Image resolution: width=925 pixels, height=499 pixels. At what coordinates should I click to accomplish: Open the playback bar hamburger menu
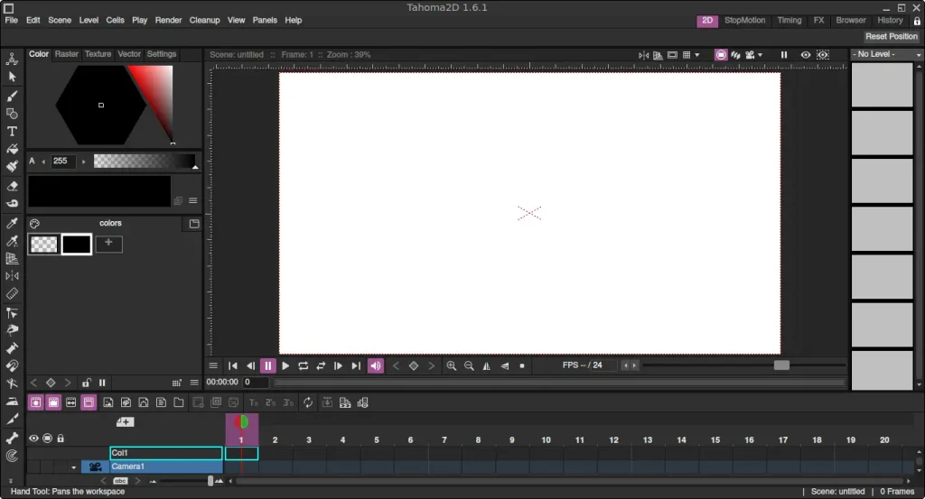(x=213, y=365)
